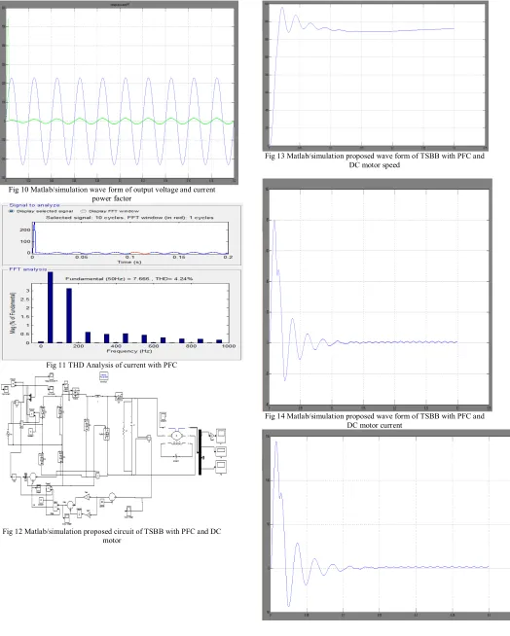510x636 pixels.
Task: Click the Fig 13 DC motor speed caption
Action: [375, 160]
